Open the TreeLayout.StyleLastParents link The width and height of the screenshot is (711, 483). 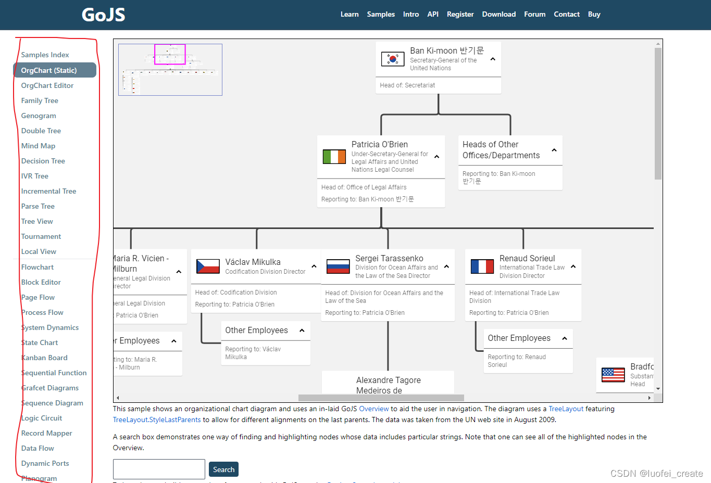coord(157,420)
